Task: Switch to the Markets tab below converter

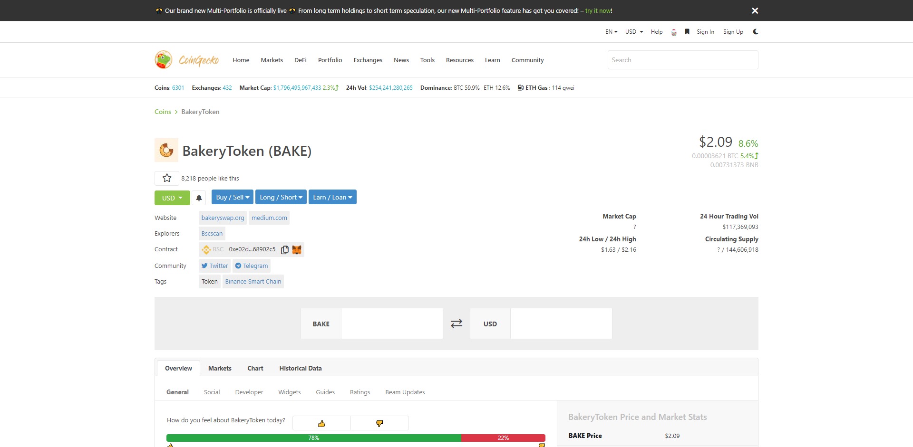Action: pos(220,368)
